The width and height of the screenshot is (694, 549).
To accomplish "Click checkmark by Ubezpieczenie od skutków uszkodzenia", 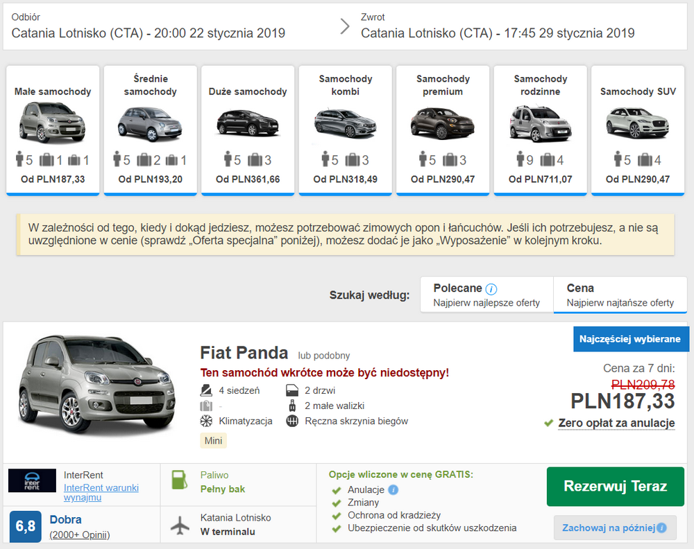I will coord(337,529).
